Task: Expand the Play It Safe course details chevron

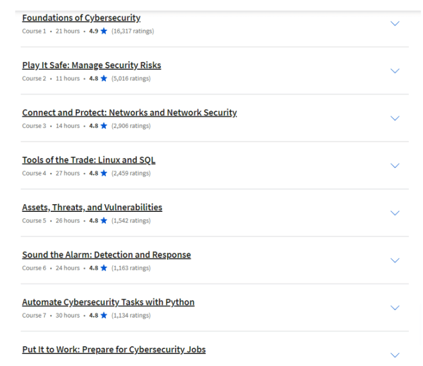Action: (x=394, y=71)
